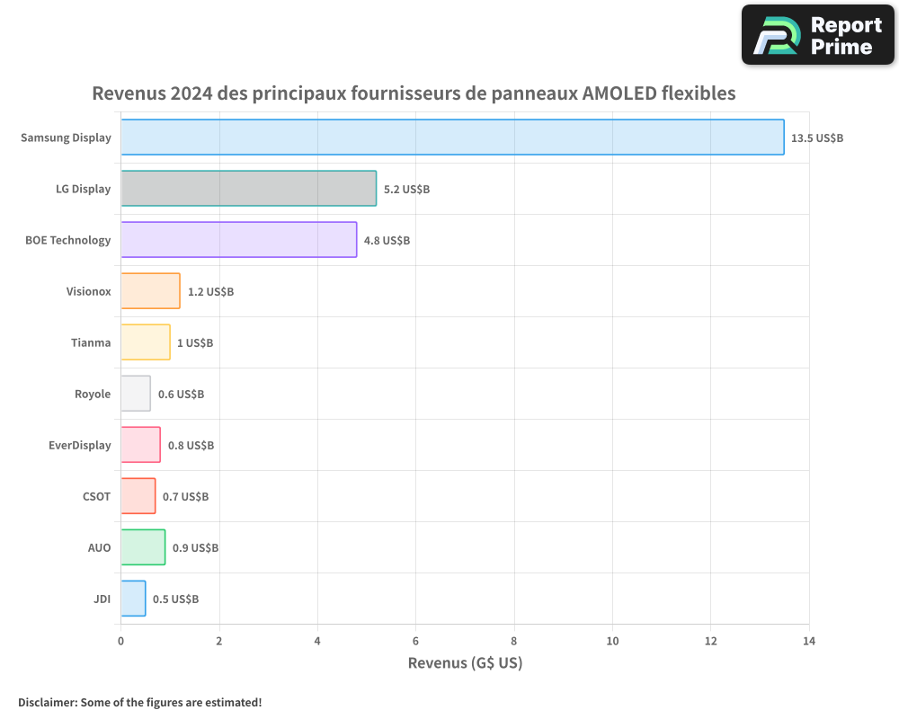This screenshot has width=899, height=719.
Task: Click the Samsung Display revenue bar
Action: (452, 138)
